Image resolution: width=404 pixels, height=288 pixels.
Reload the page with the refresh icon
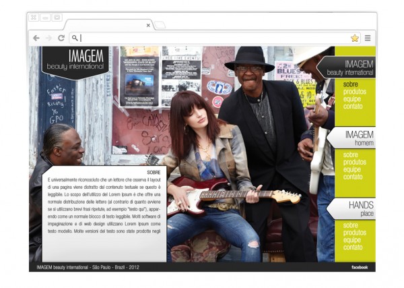pyautogui.click(x=61, y=38)
